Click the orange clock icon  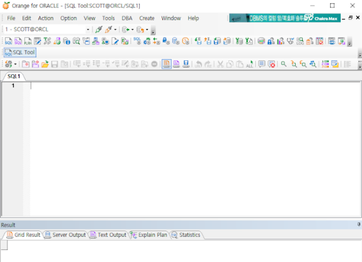[186, 41]
